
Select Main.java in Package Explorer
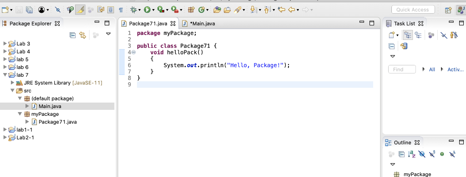pos(50,106)
